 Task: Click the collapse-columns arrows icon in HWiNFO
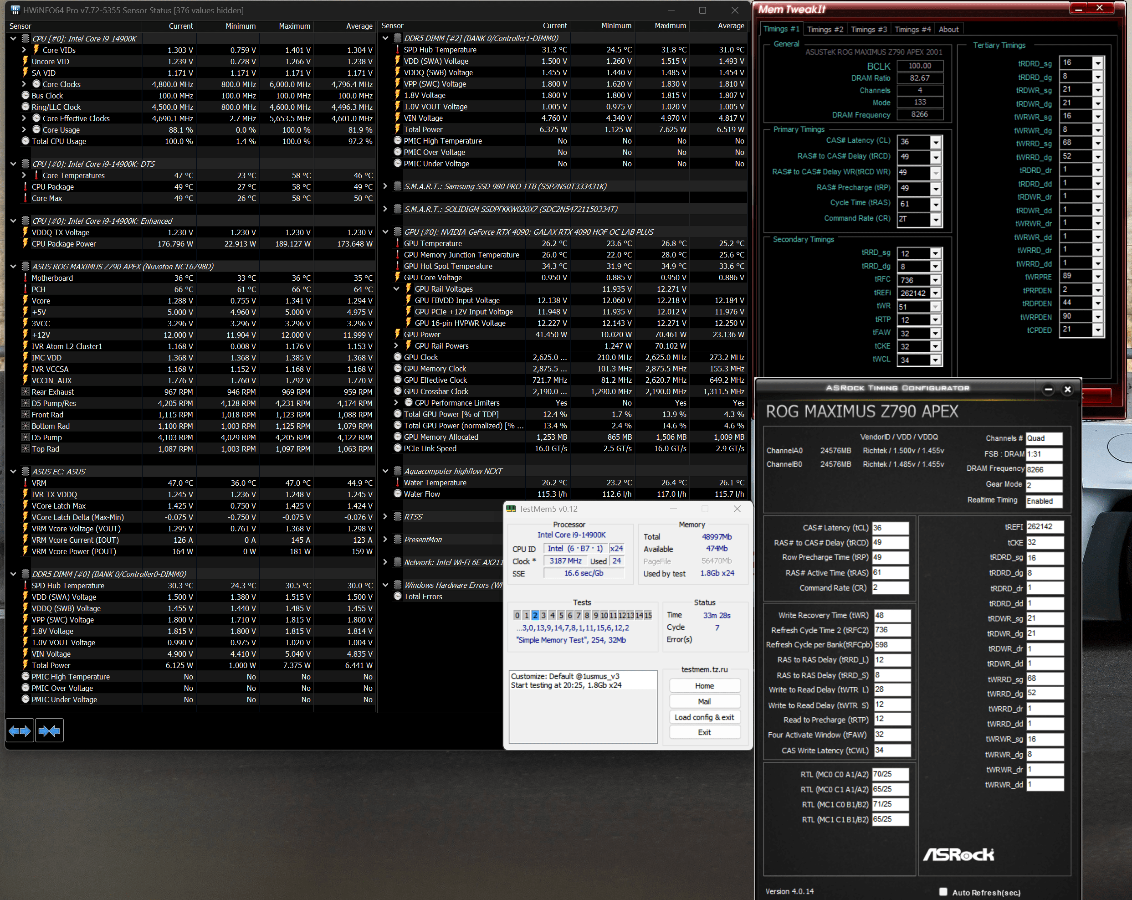click(x=49, y=731)
